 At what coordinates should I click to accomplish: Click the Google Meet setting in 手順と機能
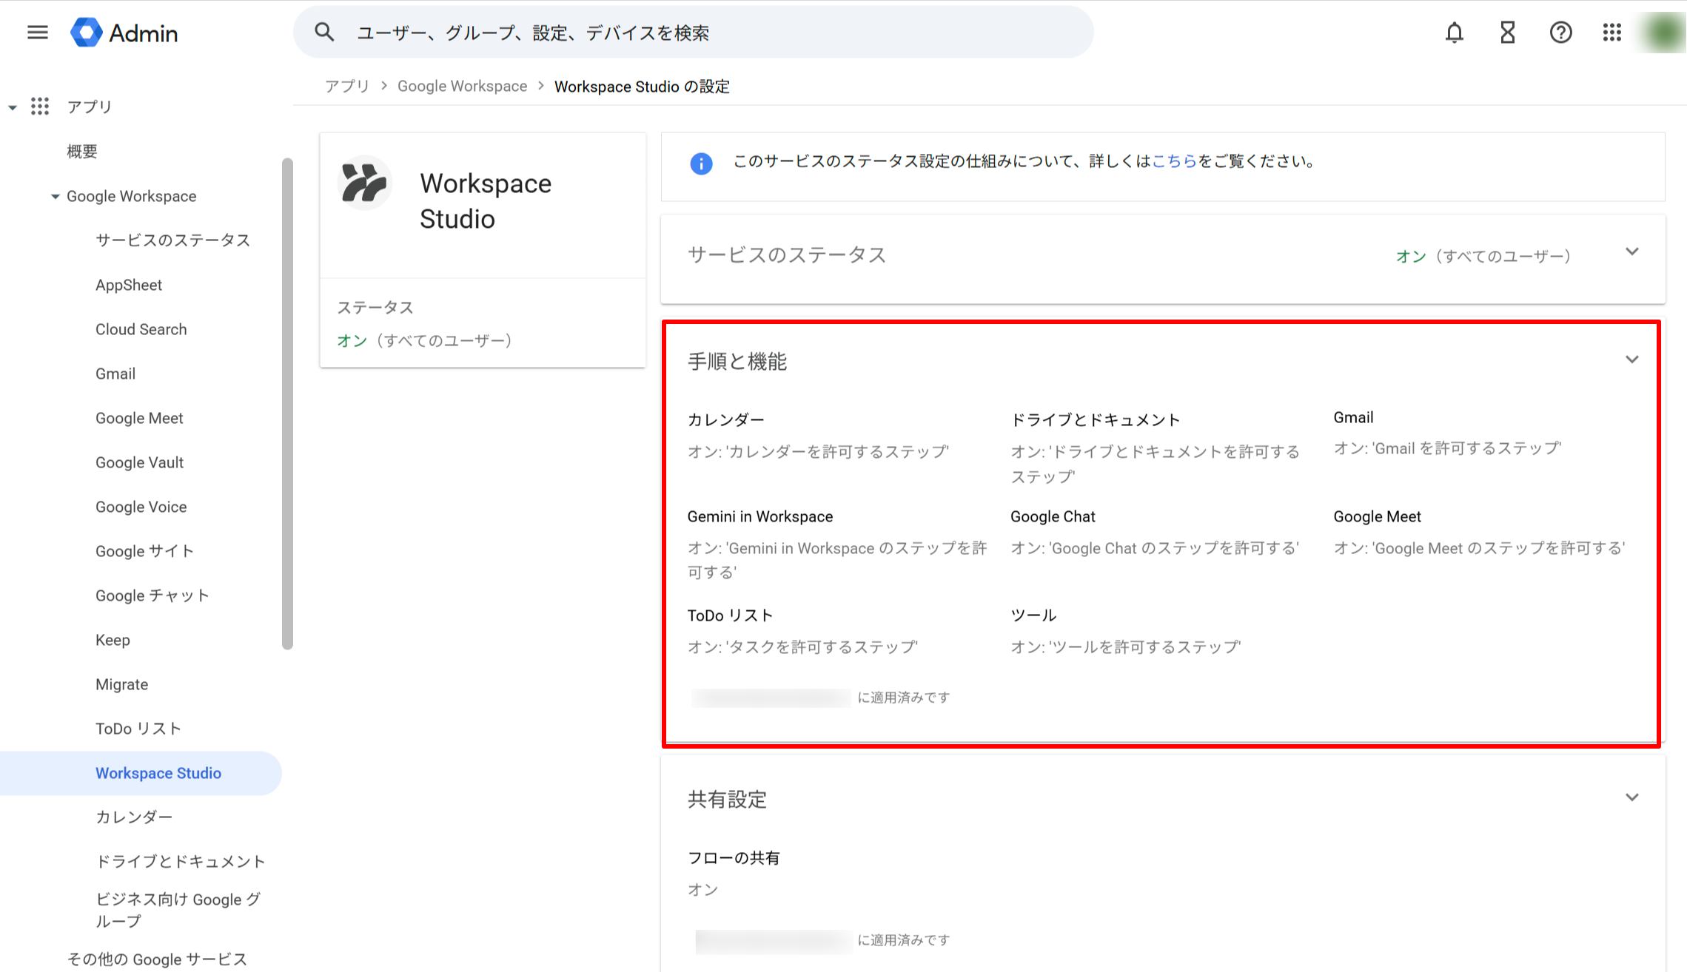(x=1479, y=533)
